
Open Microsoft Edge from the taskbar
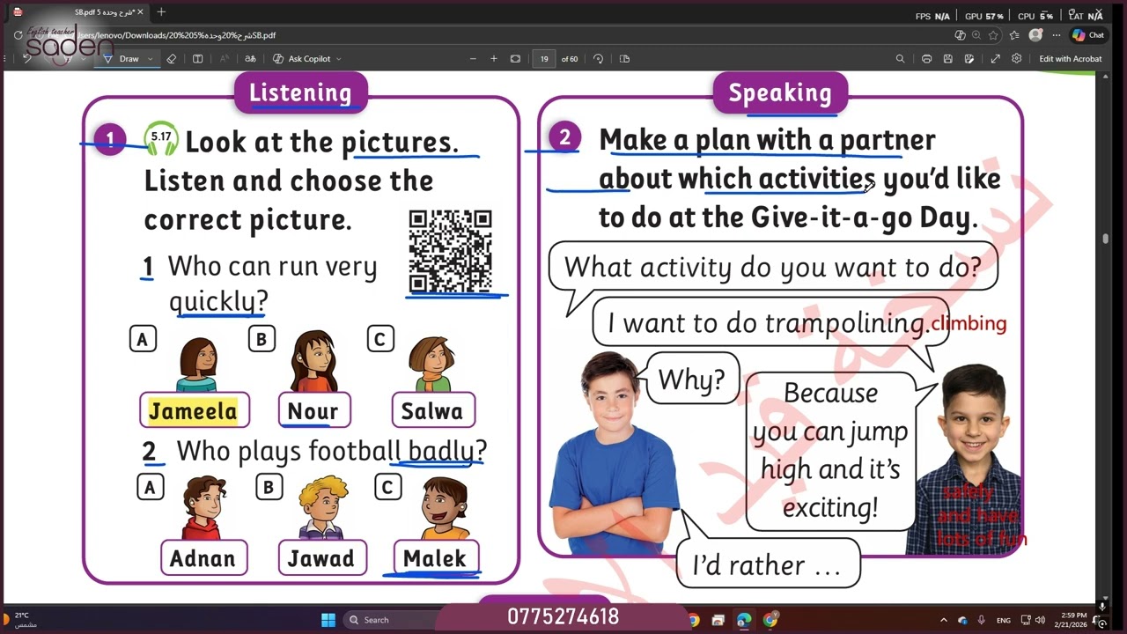point(744,620)
